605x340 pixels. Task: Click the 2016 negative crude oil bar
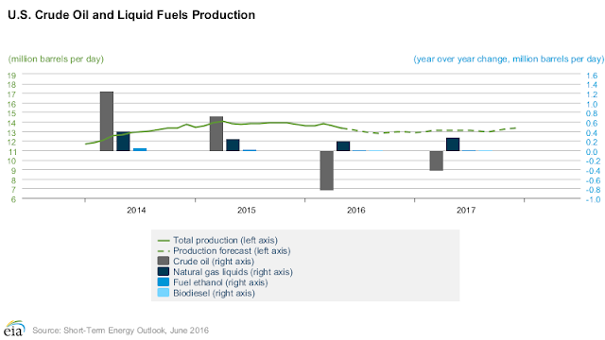[x=327, y=170]
